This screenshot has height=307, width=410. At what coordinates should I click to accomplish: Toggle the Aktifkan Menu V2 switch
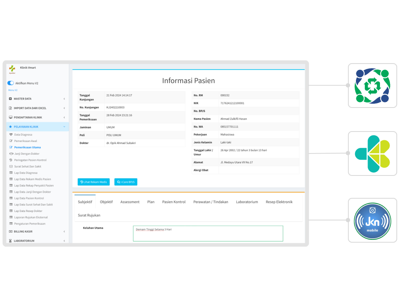pyautogui.click(x=11, y=83)
